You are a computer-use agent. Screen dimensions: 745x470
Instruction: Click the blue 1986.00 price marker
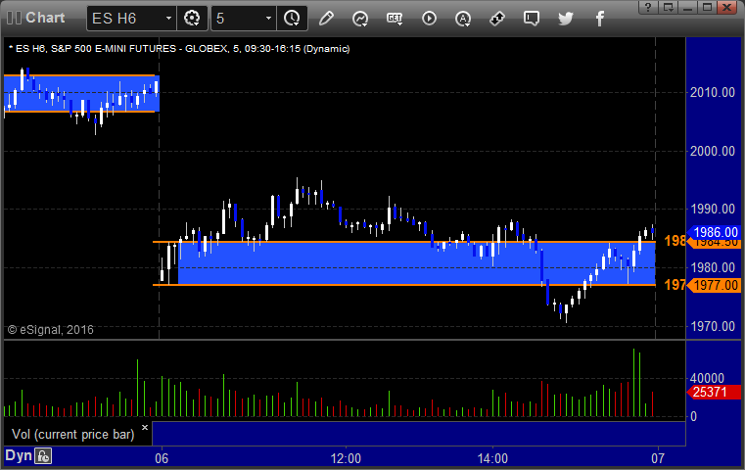[x=715, y=232]
